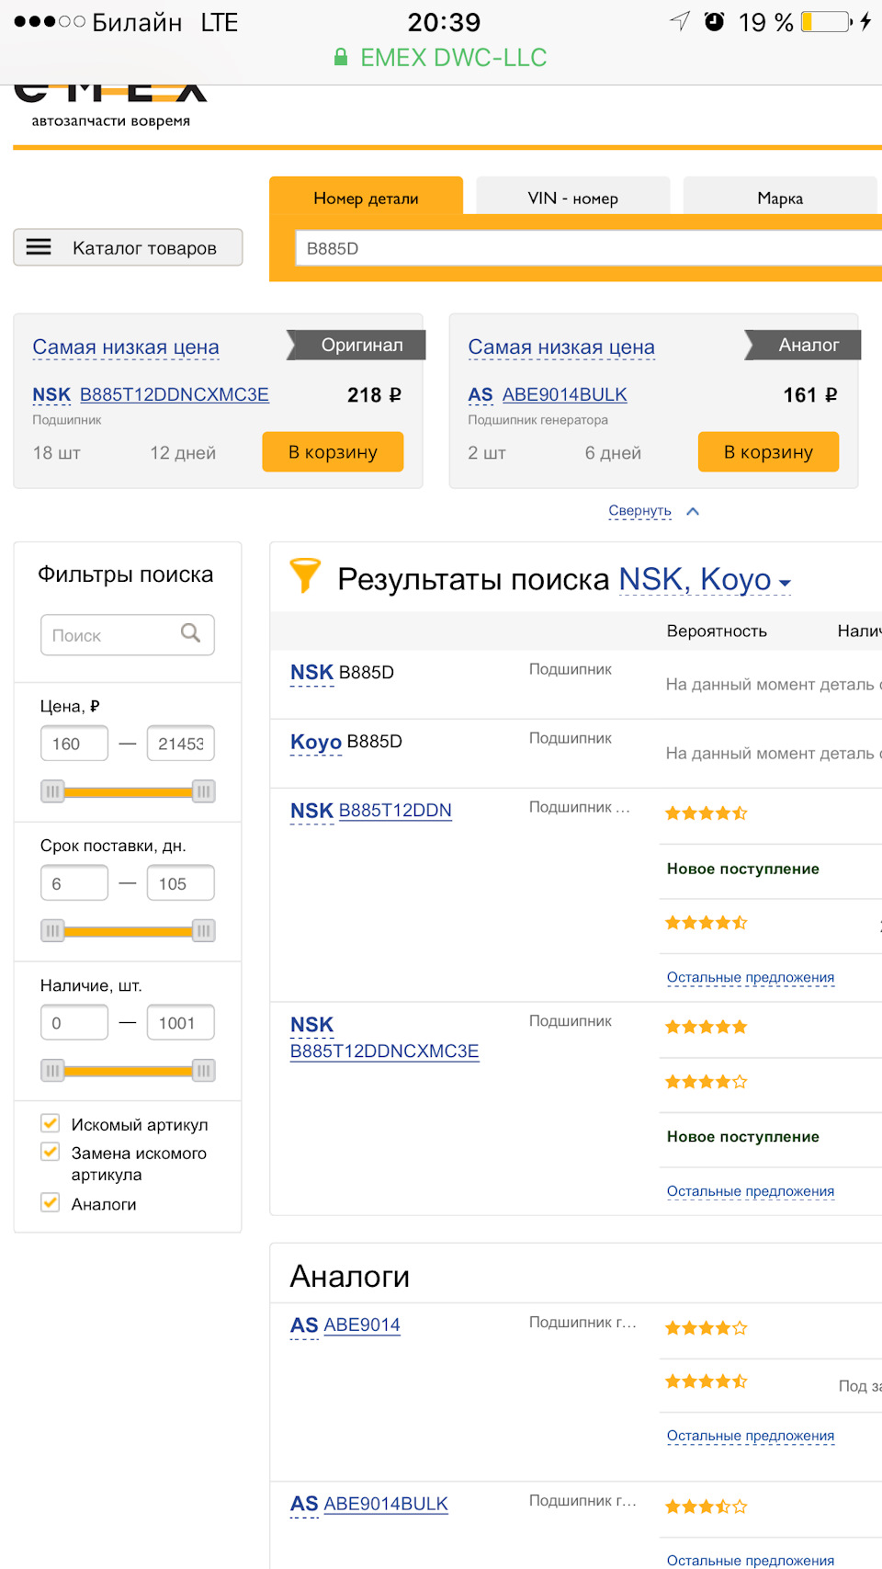The height and width of the screenshot is (1569, 882).
Task: Click star rating of AS ABE9014BULK
Action: tap(706, 1506)
